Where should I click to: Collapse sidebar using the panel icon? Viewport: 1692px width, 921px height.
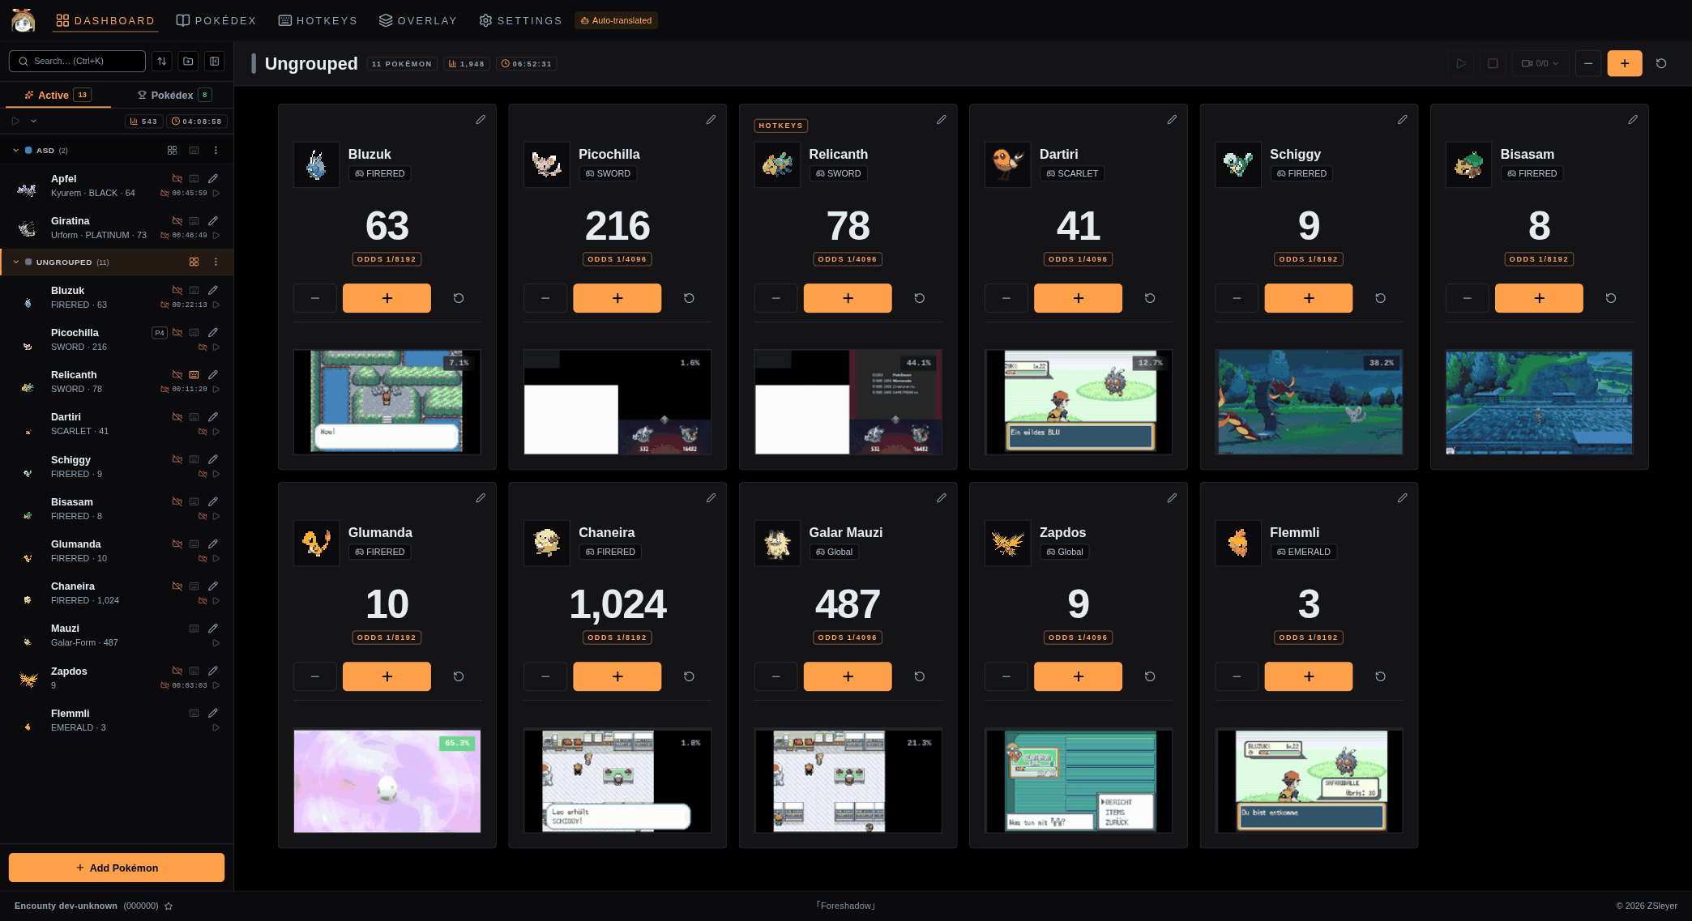[214, 62]
